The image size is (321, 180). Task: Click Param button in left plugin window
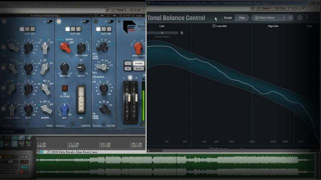(120, 10)
